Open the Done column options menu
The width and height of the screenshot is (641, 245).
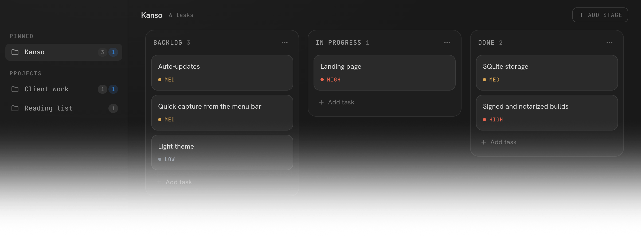tap(609, 43)
